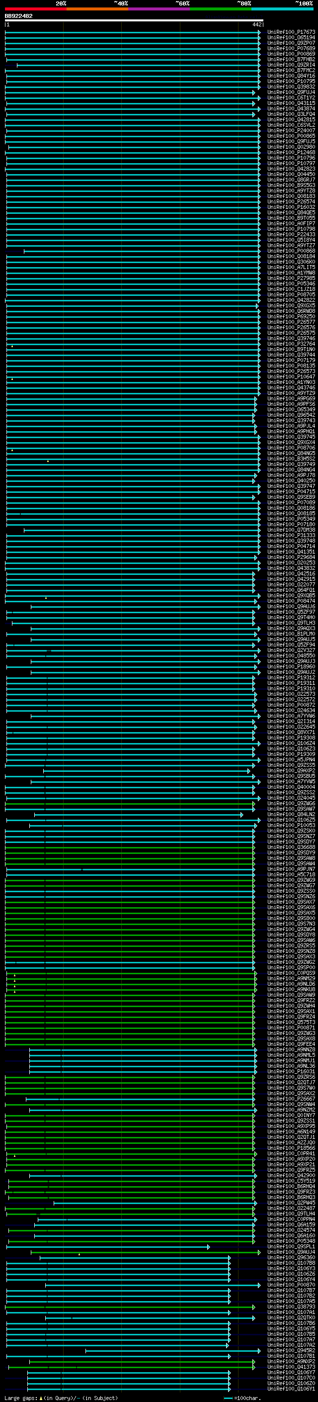The height and width of the screenshot is (1402, 318).
Task: Select hit UniRef100_P00872
Action: (291, 705)
